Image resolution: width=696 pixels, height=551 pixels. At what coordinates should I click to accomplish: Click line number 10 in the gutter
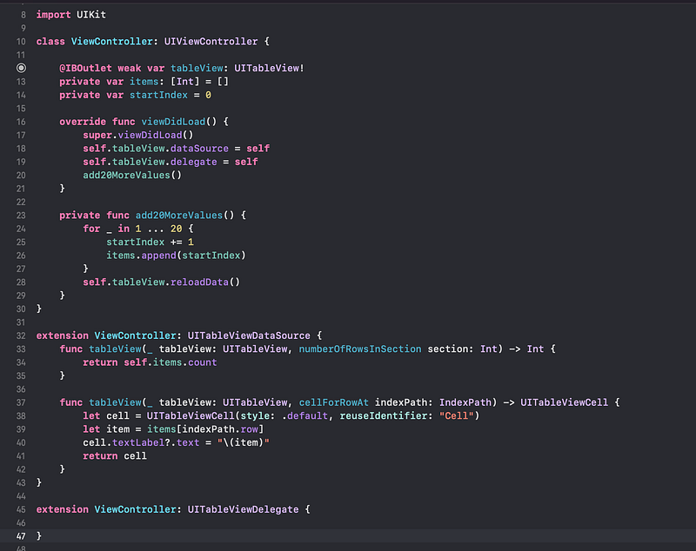21,41
